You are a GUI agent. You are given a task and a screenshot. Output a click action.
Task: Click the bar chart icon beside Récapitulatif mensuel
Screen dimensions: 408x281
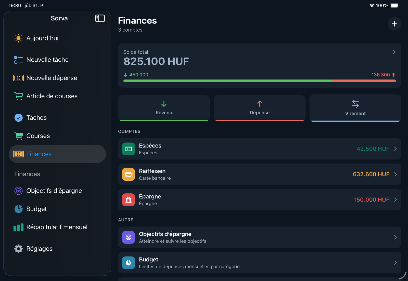click(x=18, y=227)
